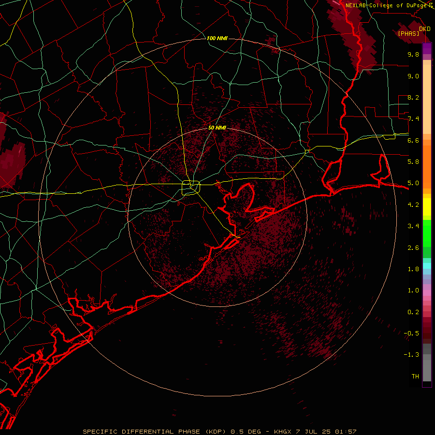435x435 pixels.
Task: Click the yellow Houston beltway loop on map
Action: (191, 188)
